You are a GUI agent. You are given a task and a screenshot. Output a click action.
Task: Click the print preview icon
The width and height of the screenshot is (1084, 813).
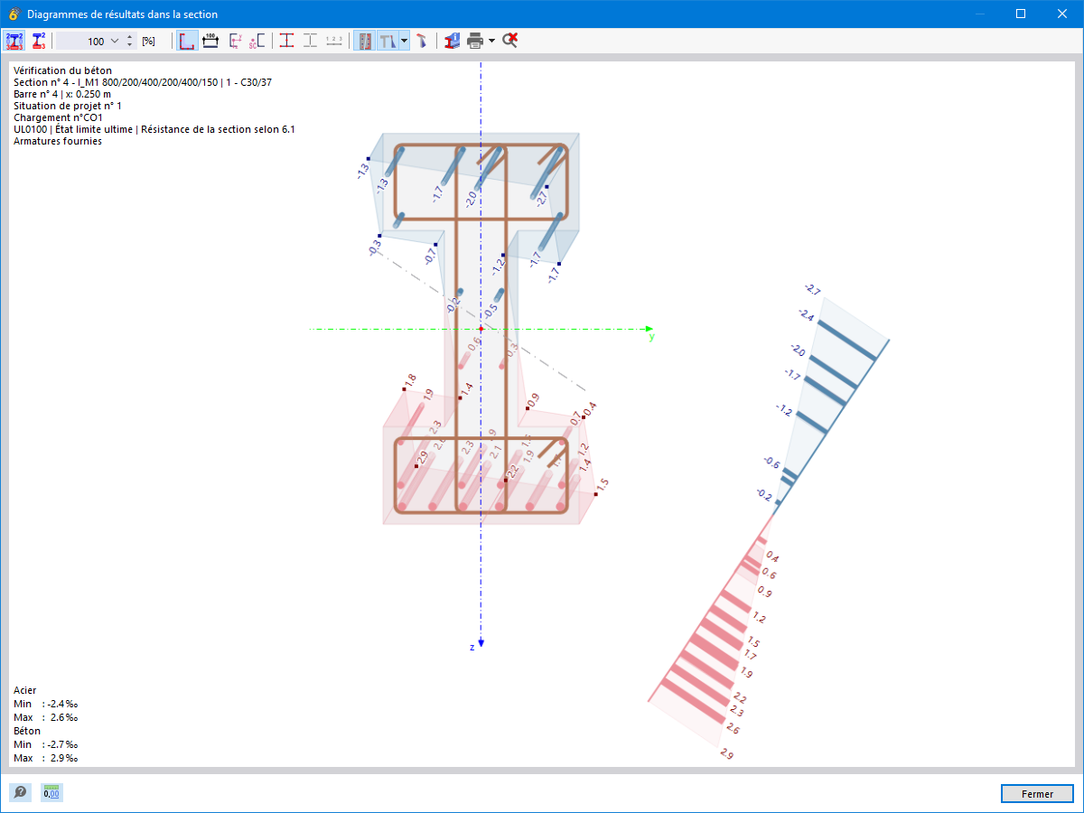click(474, 41)
